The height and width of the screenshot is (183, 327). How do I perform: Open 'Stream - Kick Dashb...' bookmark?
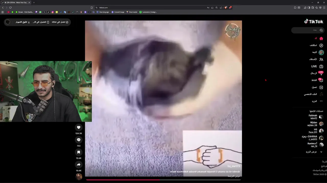pyautogui.click(x=24, y=12)
